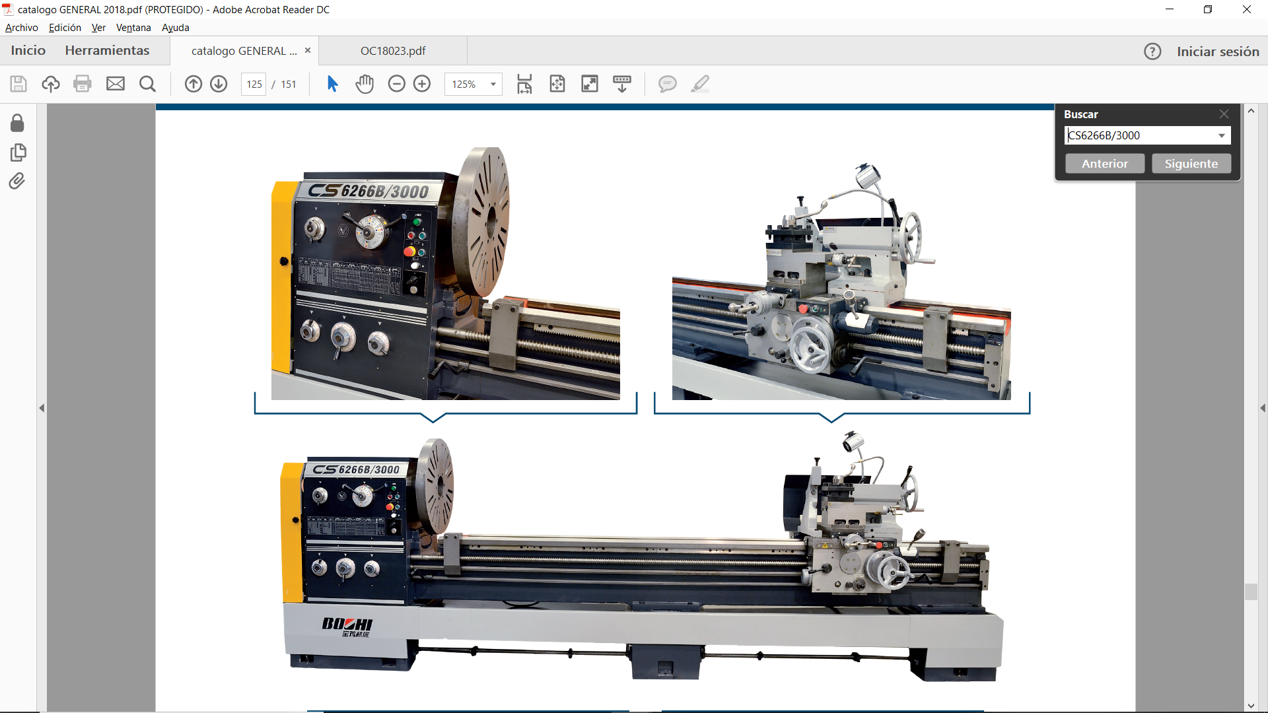The height and width of the screenshot is (713, 1268).
Task: Close the Buscar search box
Action: click(x=1224, y=114)
